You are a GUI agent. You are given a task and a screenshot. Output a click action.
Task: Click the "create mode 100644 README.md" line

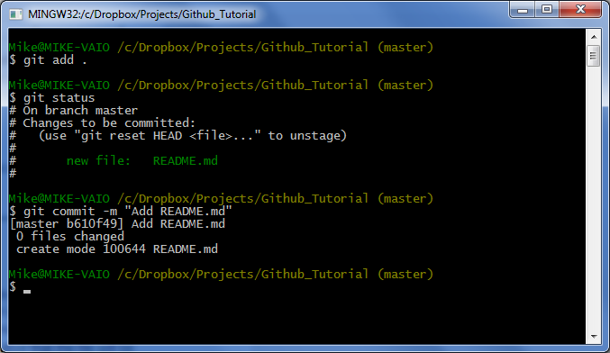tap(117, 249)
